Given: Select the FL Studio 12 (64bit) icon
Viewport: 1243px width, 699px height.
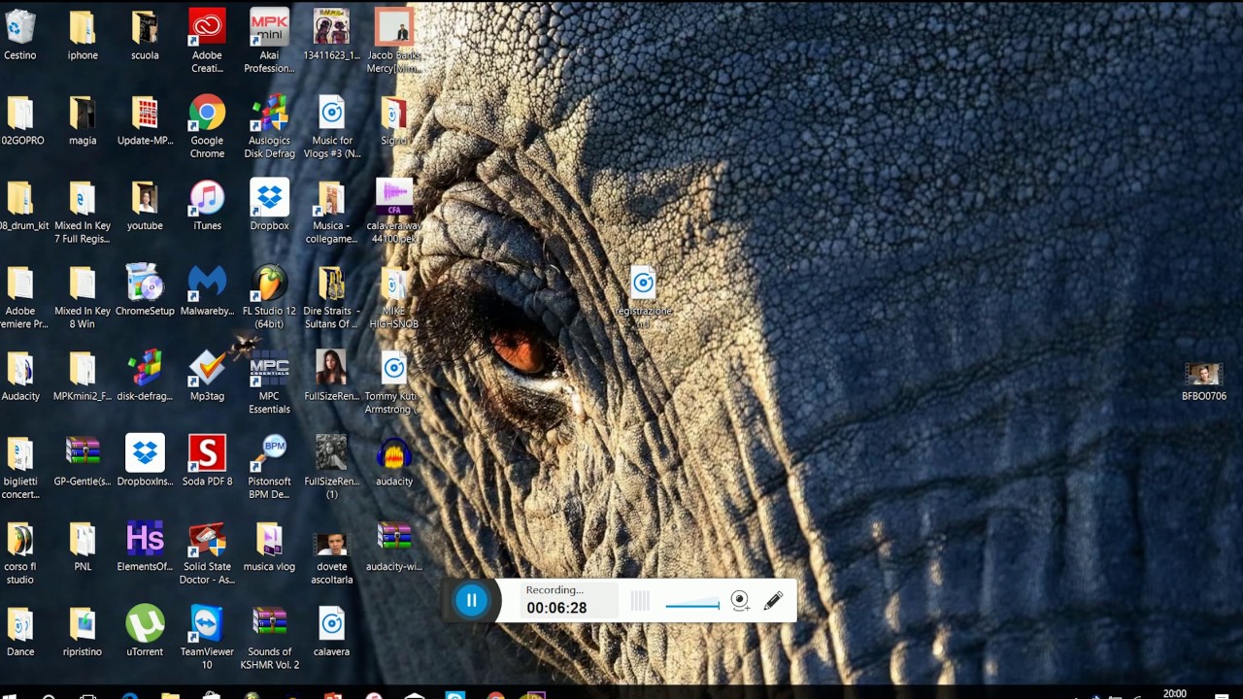Looking at the screenshot, I should point(269,285).
